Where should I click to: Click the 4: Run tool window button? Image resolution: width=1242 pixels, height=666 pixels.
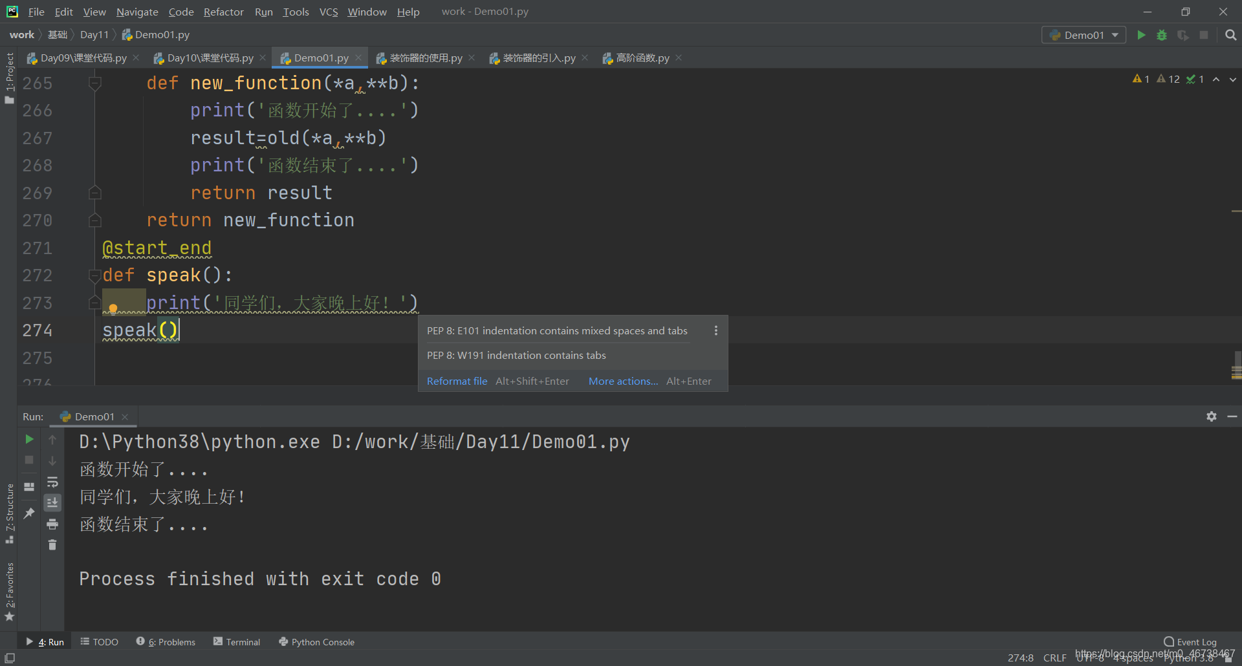[45, 641]
